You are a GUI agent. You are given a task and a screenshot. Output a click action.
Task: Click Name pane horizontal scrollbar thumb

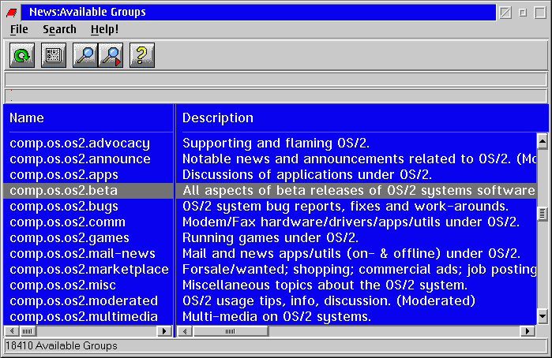pyautogui.click(x=28, y=331)
